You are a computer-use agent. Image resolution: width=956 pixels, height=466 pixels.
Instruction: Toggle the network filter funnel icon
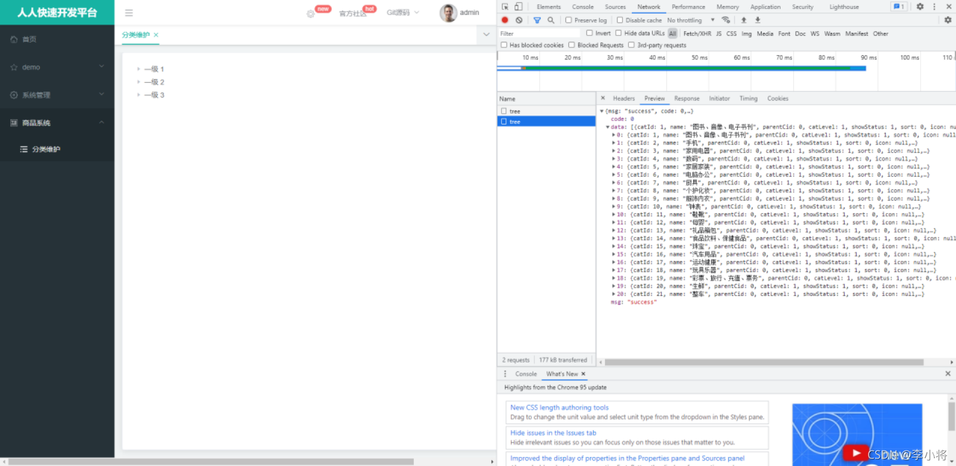pos(537,20)
